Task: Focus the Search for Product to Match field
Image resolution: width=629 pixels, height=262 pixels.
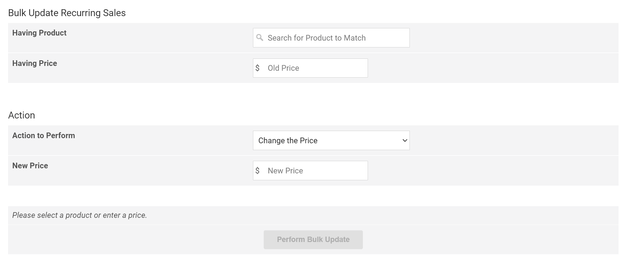Action: [x=331, y=38]
